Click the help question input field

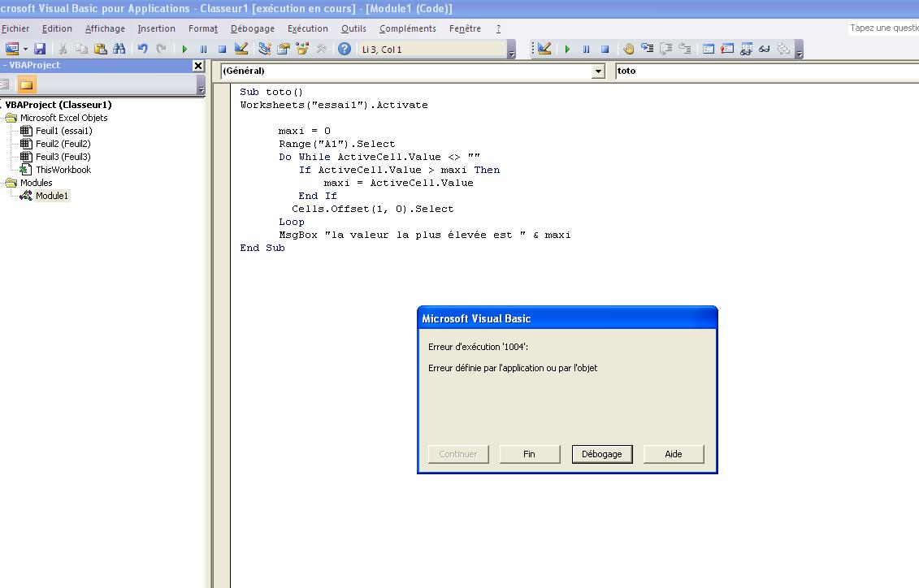[883, 28]
